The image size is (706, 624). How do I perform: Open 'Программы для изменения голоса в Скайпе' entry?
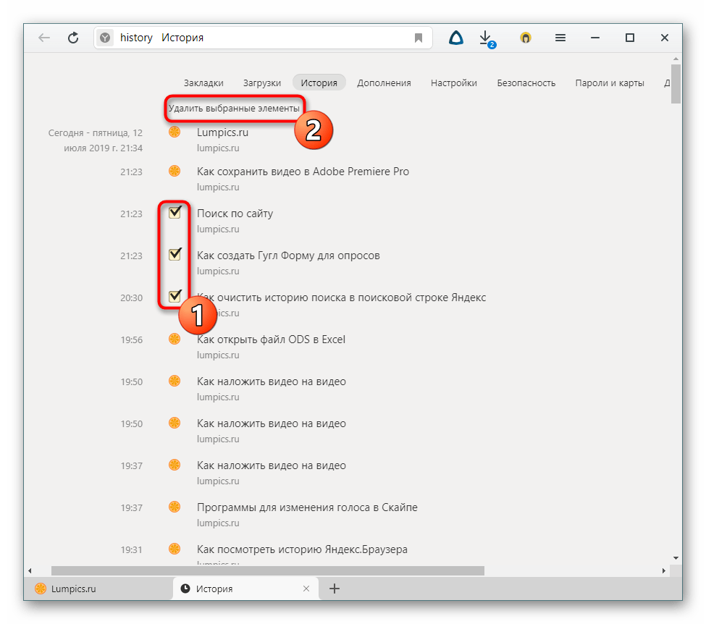(x=307, y=507)
